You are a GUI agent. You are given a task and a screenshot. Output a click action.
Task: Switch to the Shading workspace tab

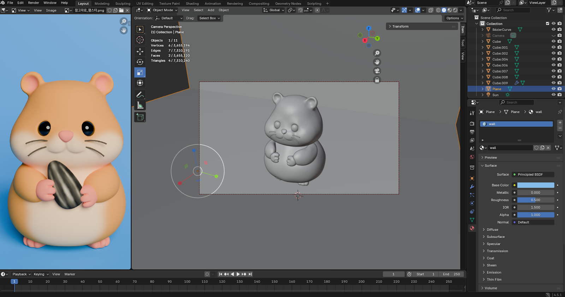click(192, 4)
